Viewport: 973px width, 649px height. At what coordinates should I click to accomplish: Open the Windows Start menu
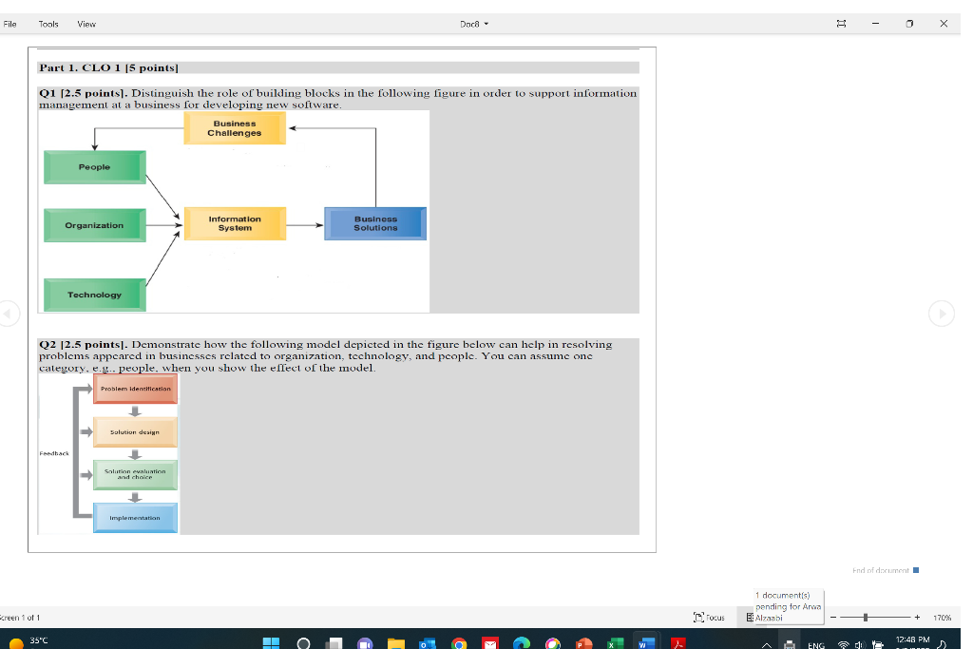click(271, 643)
